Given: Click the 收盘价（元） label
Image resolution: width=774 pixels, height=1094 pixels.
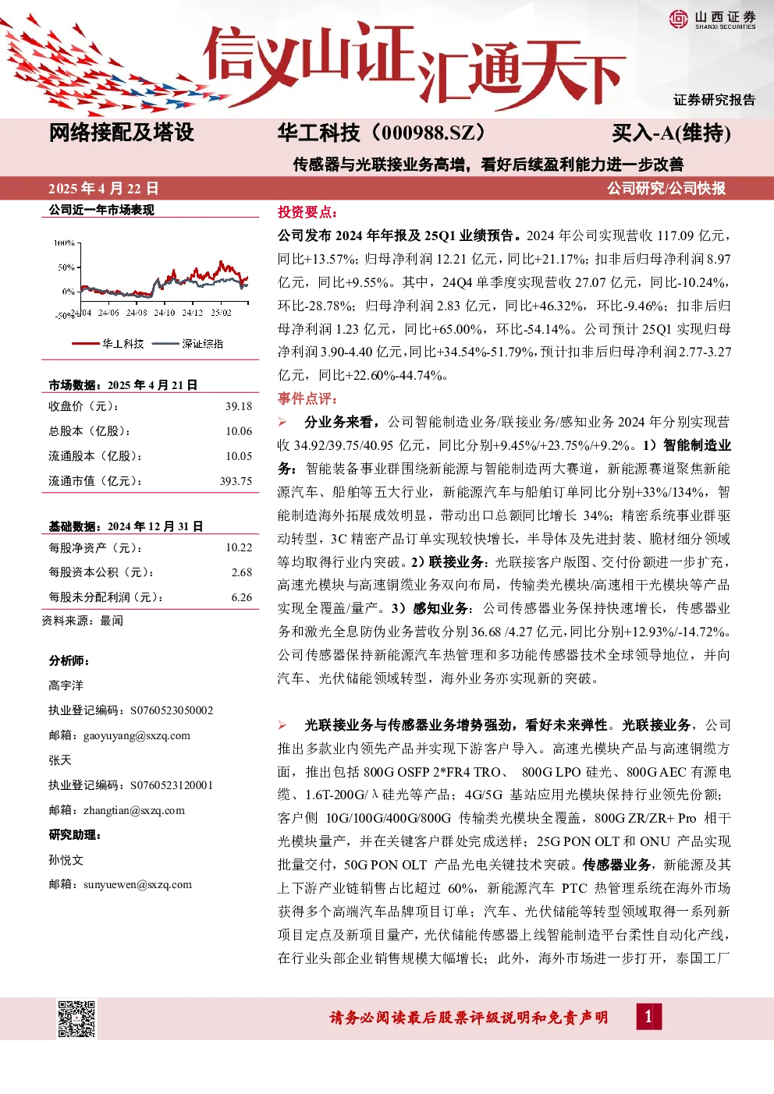Looking at the screenshot, I should pyautogui.click(x=84, y=406).
